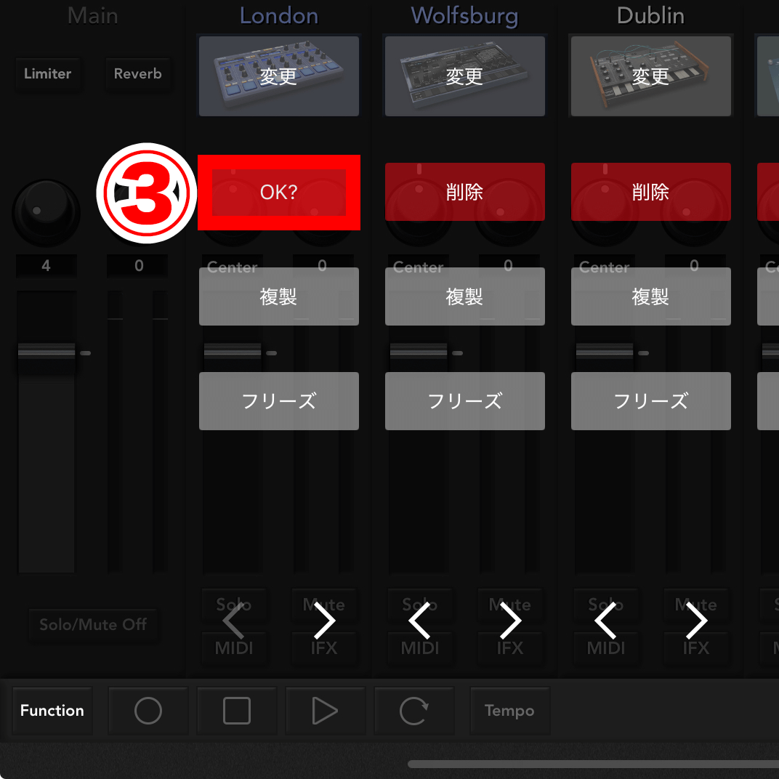Change the Wolfsburg gadget via 変更 thumbnail

464,76
